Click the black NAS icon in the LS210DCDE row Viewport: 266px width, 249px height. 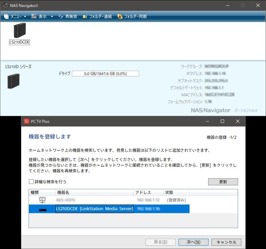click(x=43, y=210)
